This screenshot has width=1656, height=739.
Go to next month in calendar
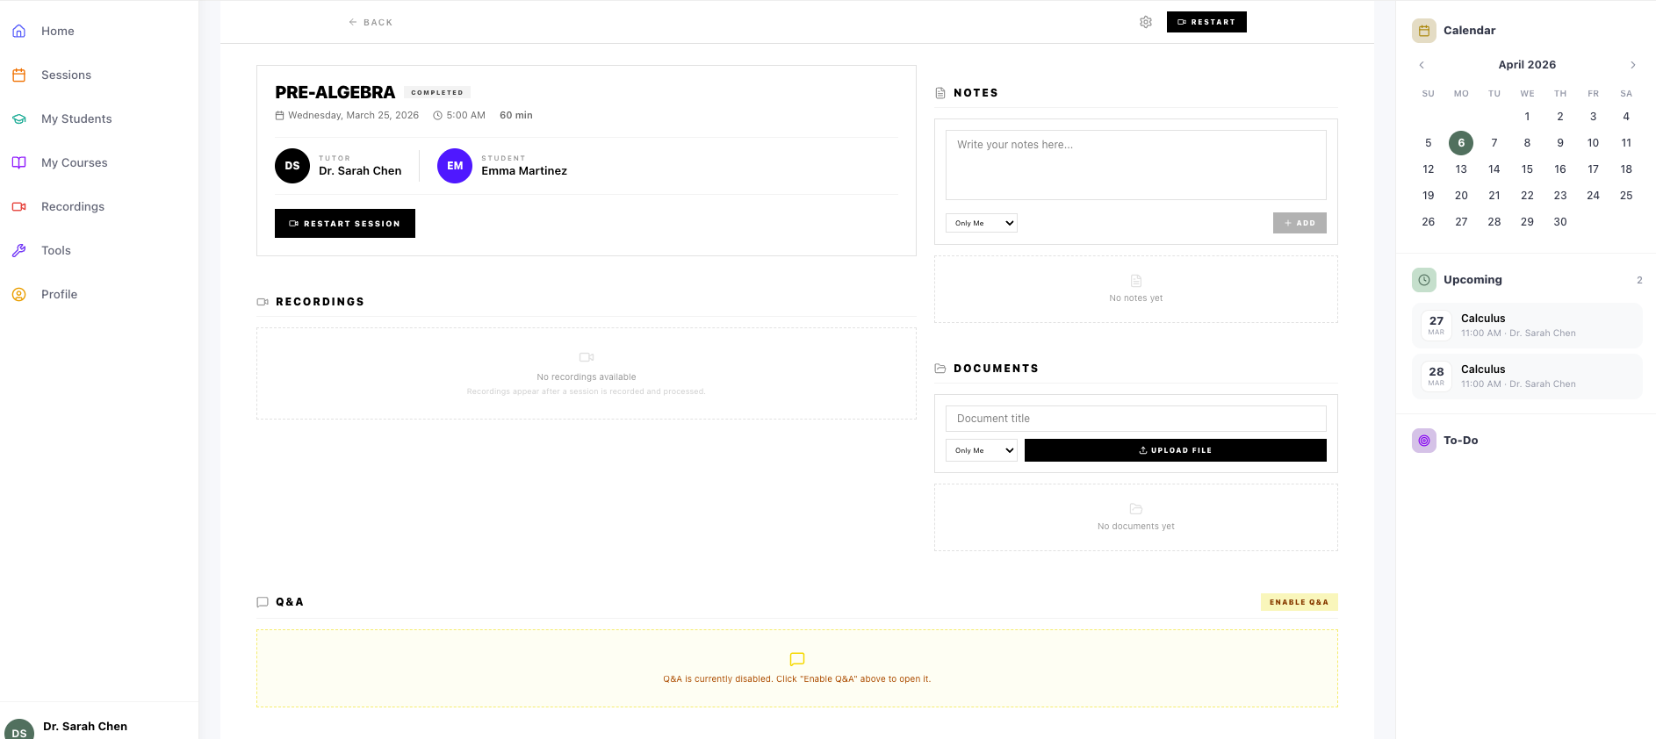(x=1632, y=65)
